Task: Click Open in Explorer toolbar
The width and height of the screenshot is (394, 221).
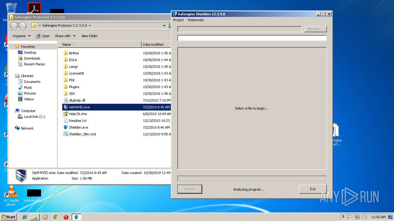Action: click(43, 36)
